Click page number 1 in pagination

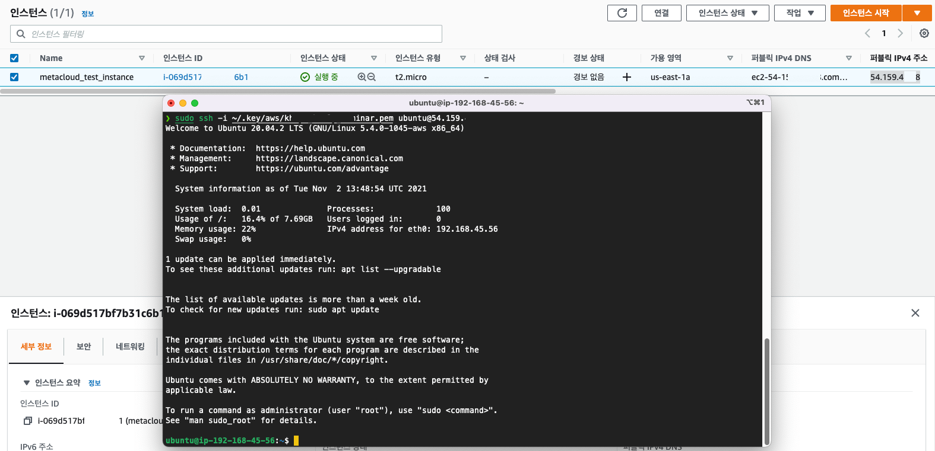point(884,33)
